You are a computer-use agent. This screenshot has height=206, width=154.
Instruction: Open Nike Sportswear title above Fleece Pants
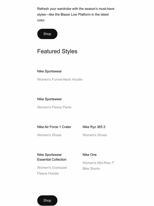pos(49,99)
